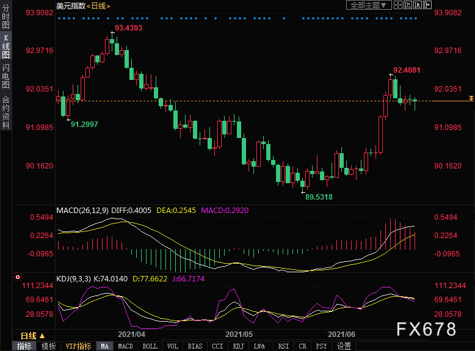Choose the MACD indicator button
This screenshot has height=351, width=475.
[125, 346]
